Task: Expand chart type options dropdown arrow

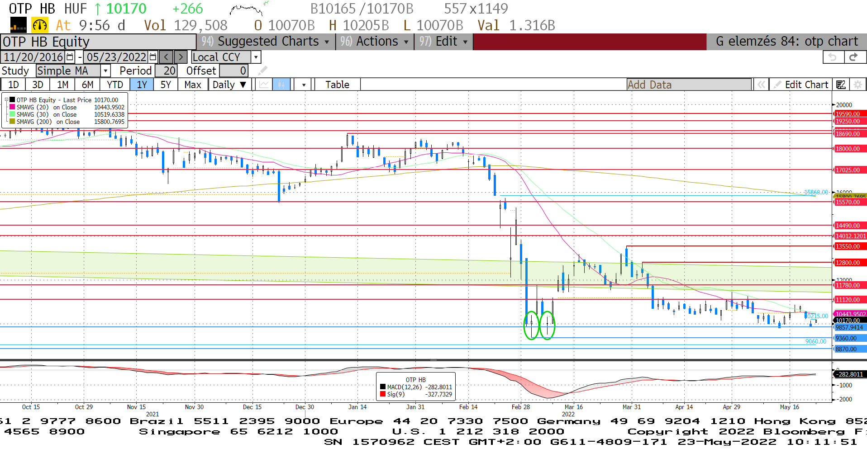Action: pyautogui.click(x=304, y=85)
